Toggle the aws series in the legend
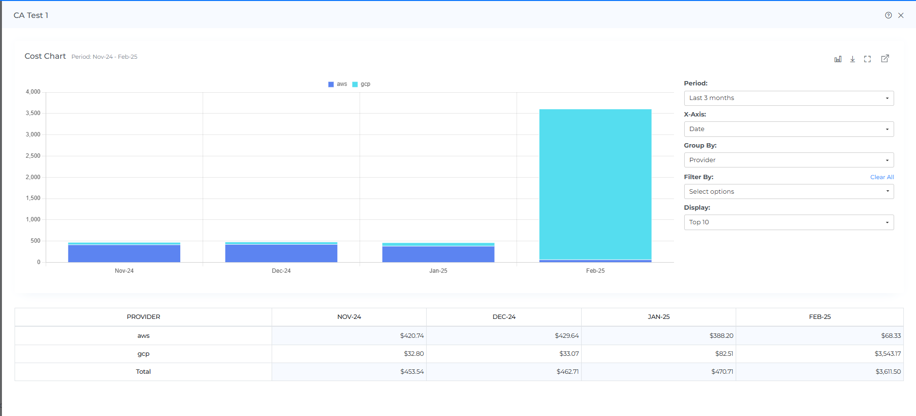 (x=338, y=84)
